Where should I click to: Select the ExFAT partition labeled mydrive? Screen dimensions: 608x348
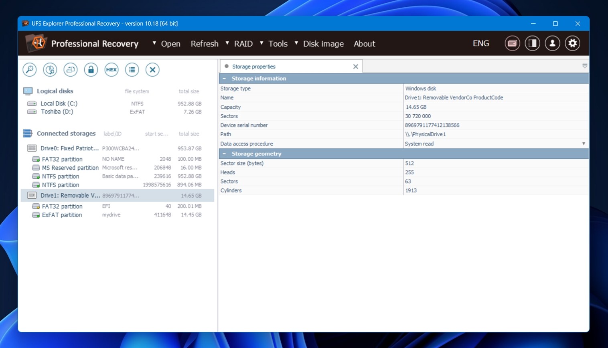62,214
